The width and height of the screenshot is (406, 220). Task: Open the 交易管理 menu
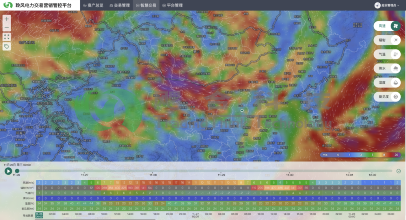point(120,5)
